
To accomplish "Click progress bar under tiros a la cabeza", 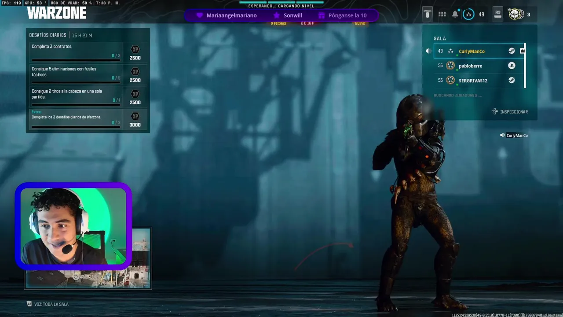I will point(76,104).
